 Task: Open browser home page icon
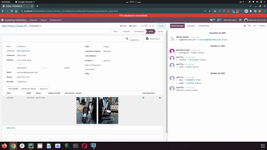click(16, 11)
